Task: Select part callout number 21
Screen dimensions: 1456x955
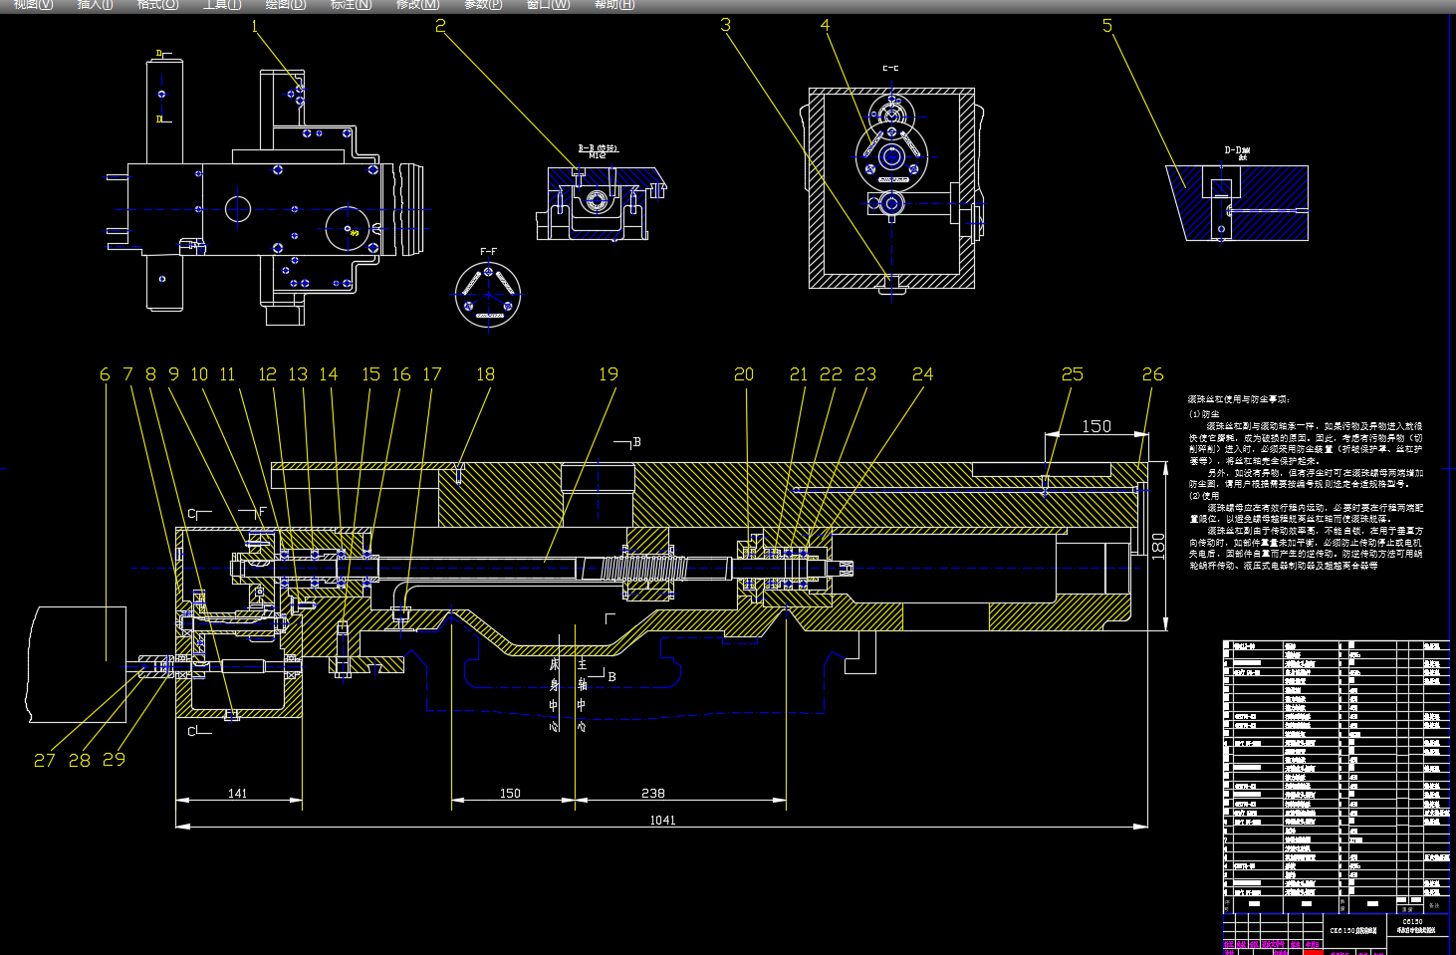Action: (799, 374)
